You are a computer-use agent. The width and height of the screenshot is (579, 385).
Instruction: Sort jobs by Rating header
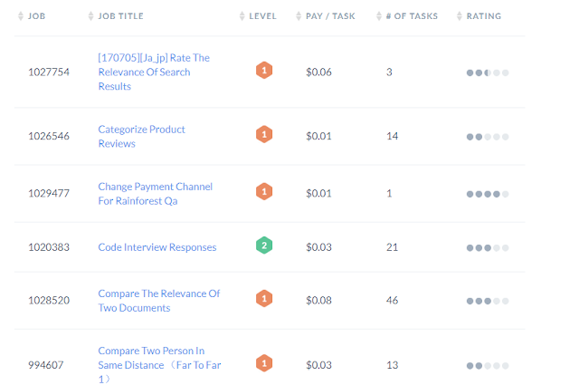pyautogui.click(x=483, y=16)
